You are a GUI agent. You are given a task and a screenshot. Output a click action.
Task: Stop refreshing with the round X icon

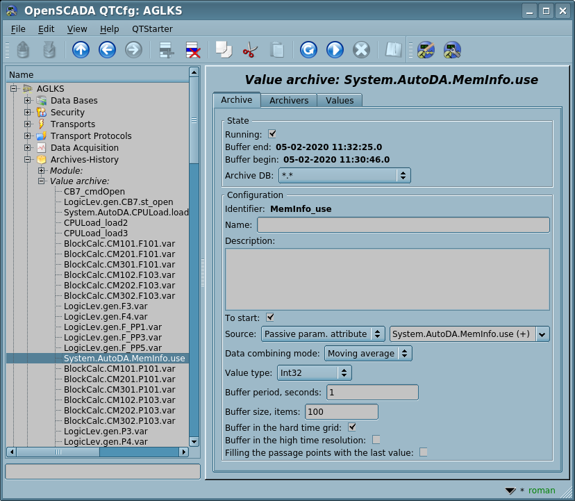[361, 50]
